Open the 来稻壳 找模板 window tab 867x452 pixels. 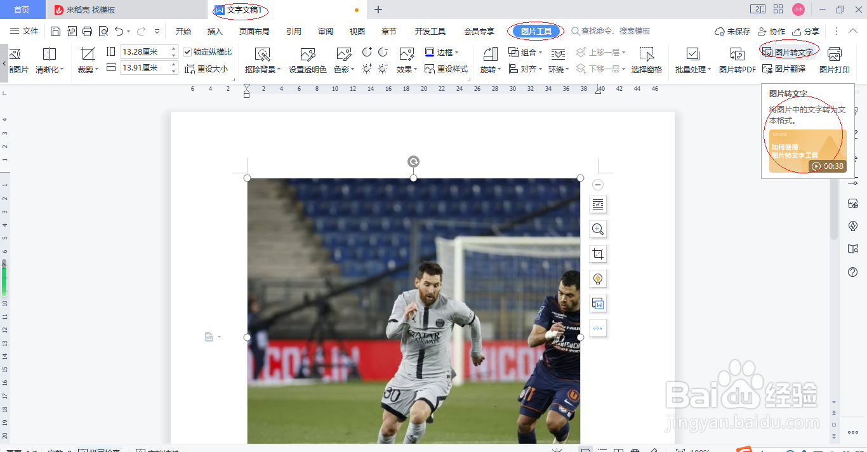[127, 10]
